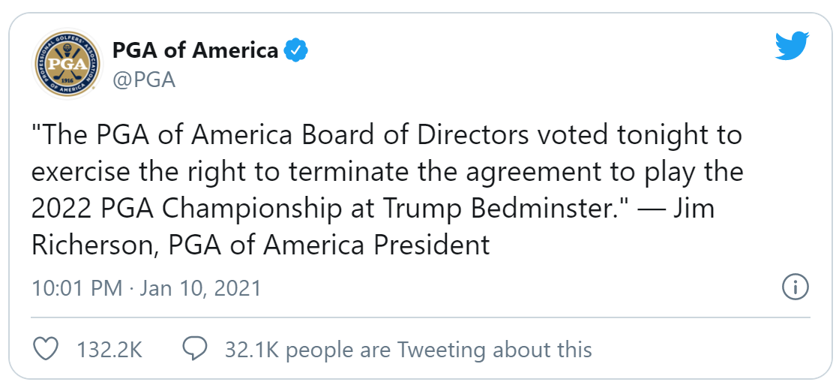Viewport: 836px width, 388px height.
Task: Visit the @PGA handle link
Action: point(143,79)
